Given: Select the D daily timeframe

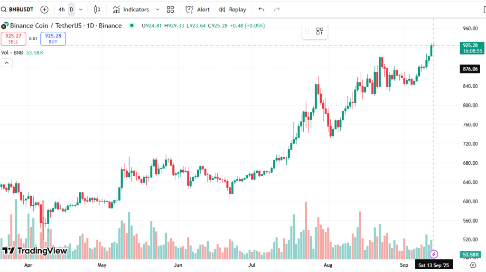Looking at the screenshot, I should tap(71, 9).
